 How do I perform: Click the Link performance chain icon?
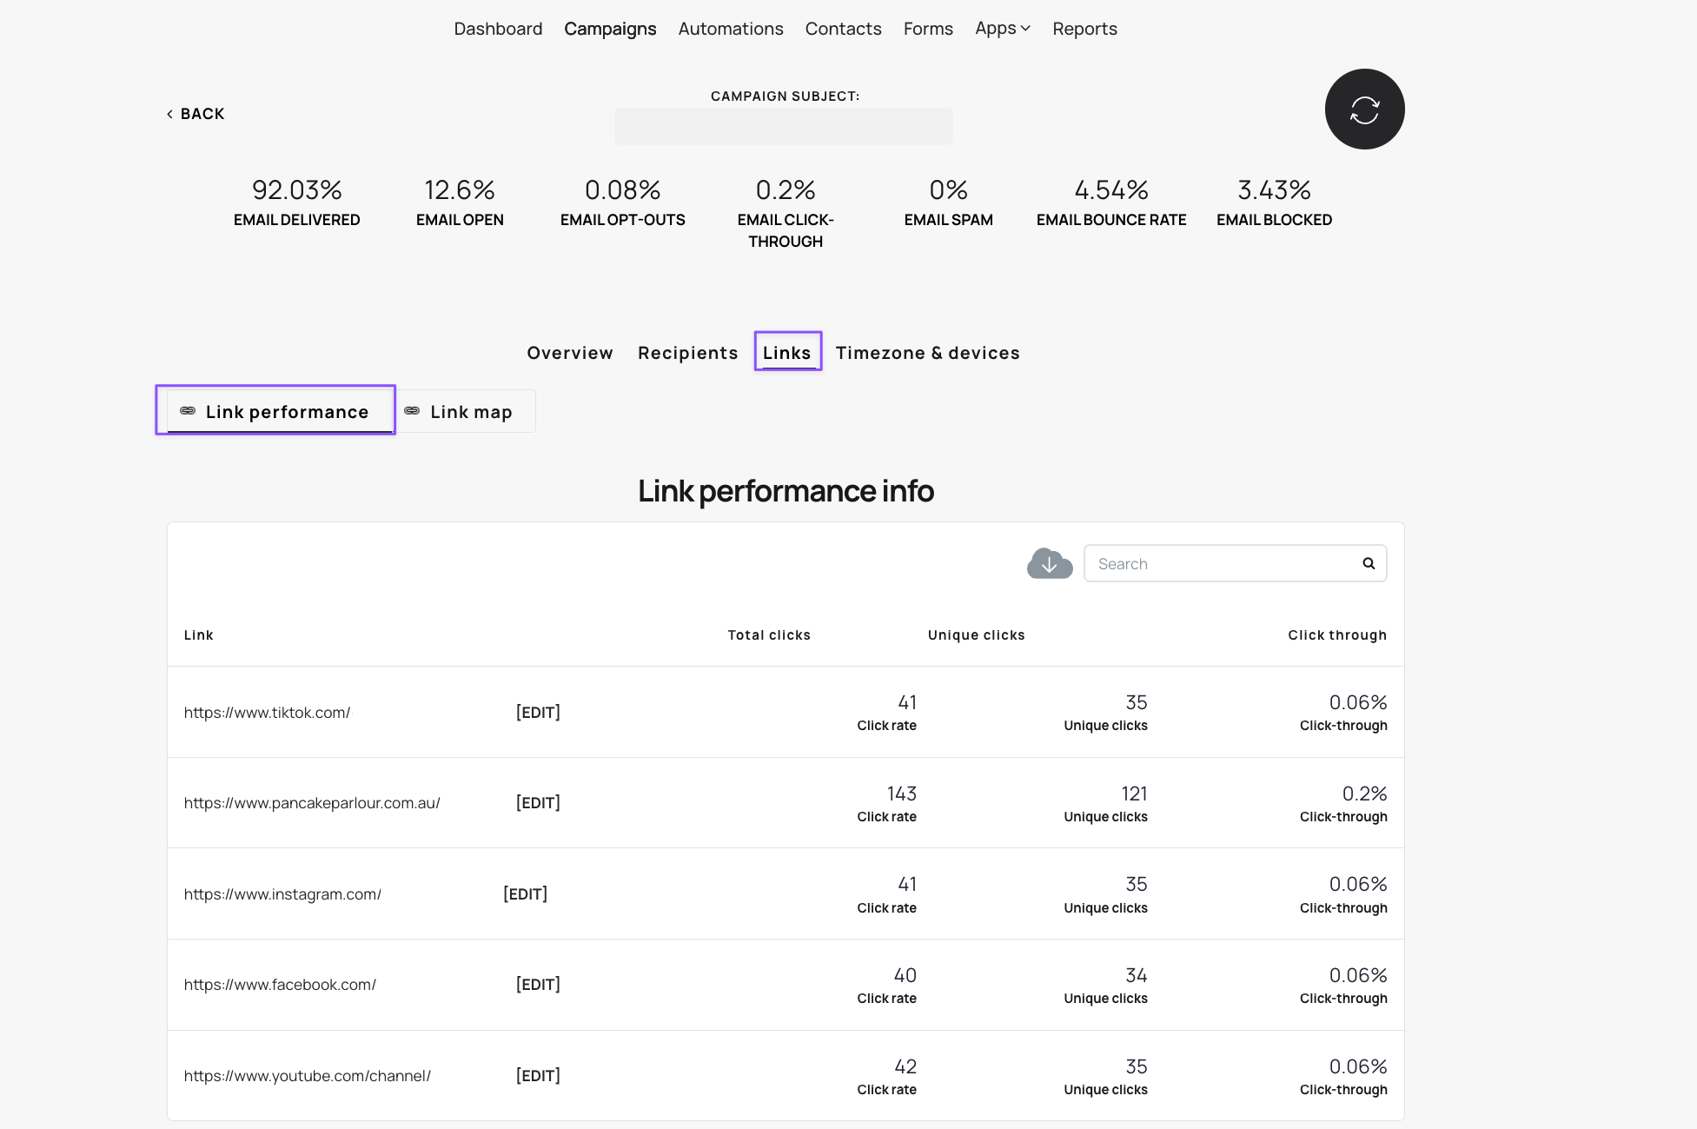[x=188, y=411]
